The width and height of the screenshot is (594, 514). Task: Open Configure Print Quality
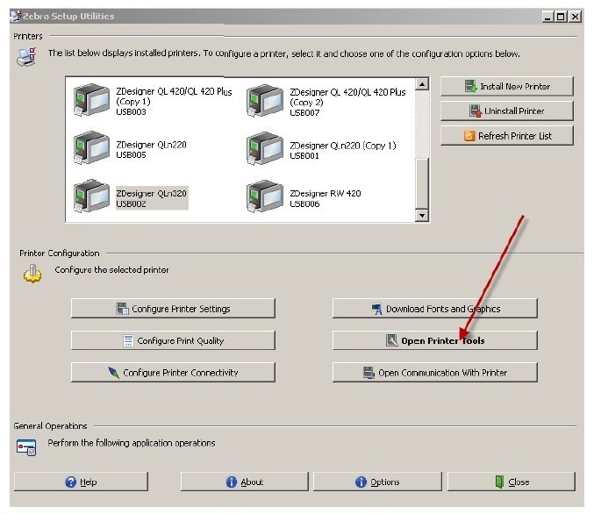pyautogui.click(x=173, y=340)
